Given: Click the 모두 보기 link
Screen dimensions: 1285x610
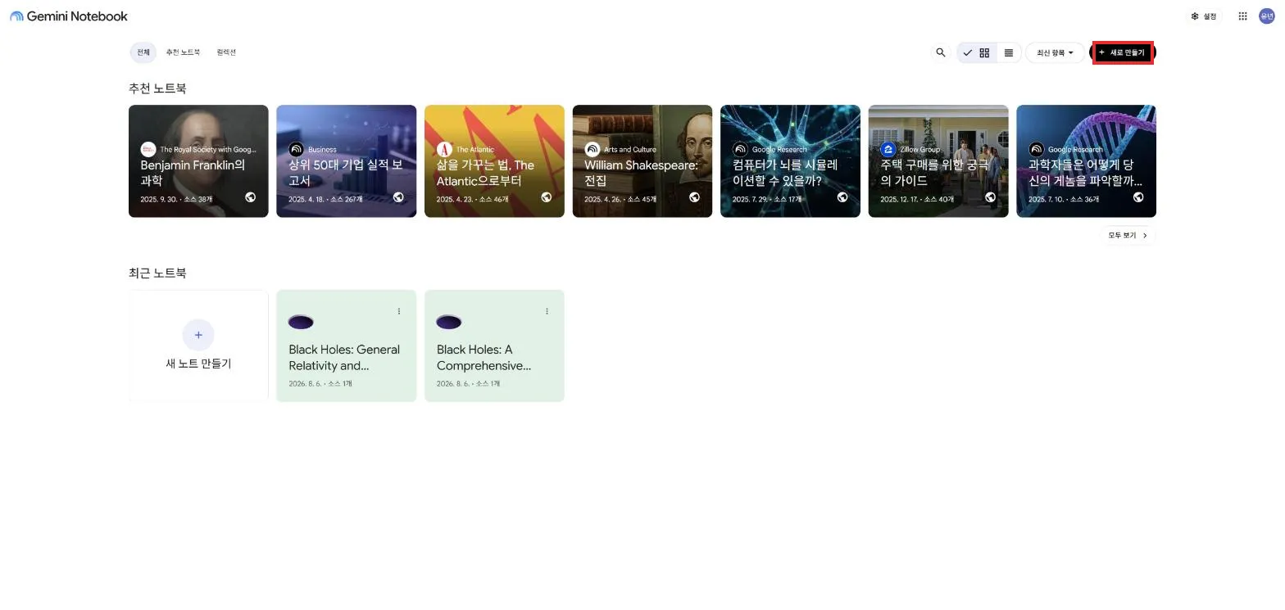Looking at the screenshot, I should [x=1128, y=236].
